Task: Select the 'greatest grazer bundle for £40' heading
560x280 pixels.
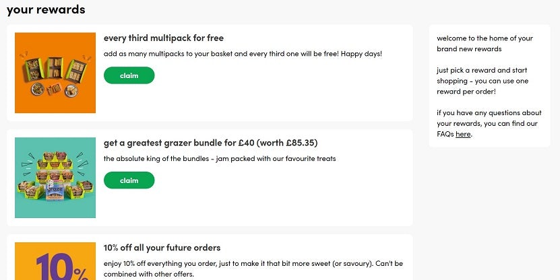Action: coord(182,143)
